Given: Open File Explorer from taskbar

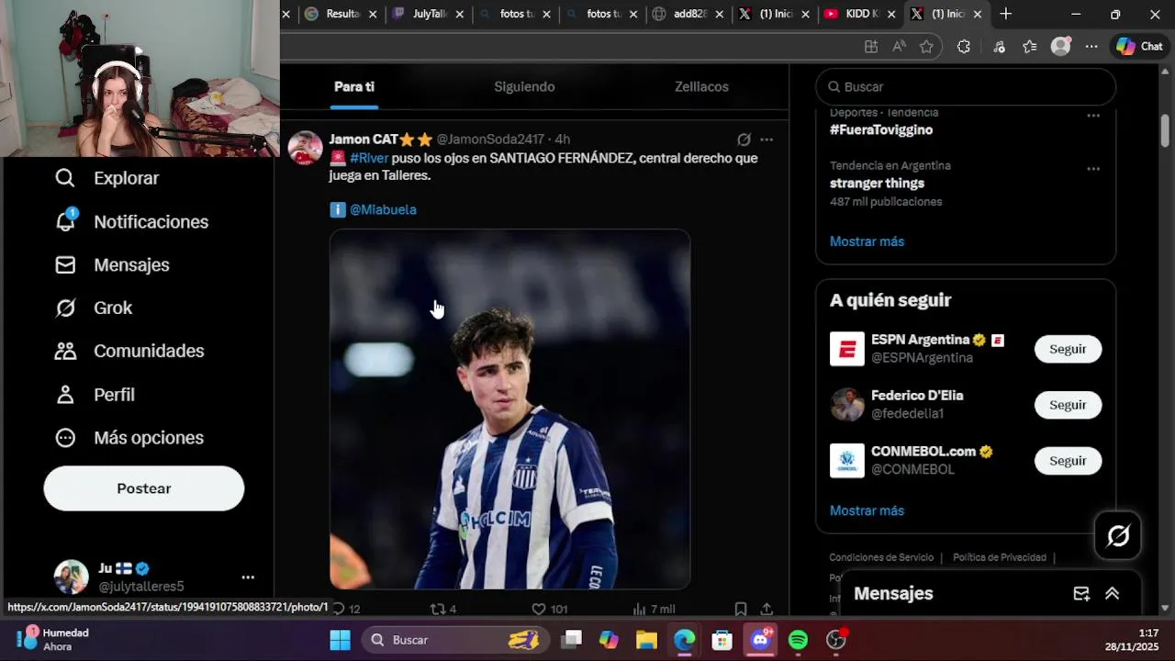Looking at the screenshot, I should click(646, 640).
